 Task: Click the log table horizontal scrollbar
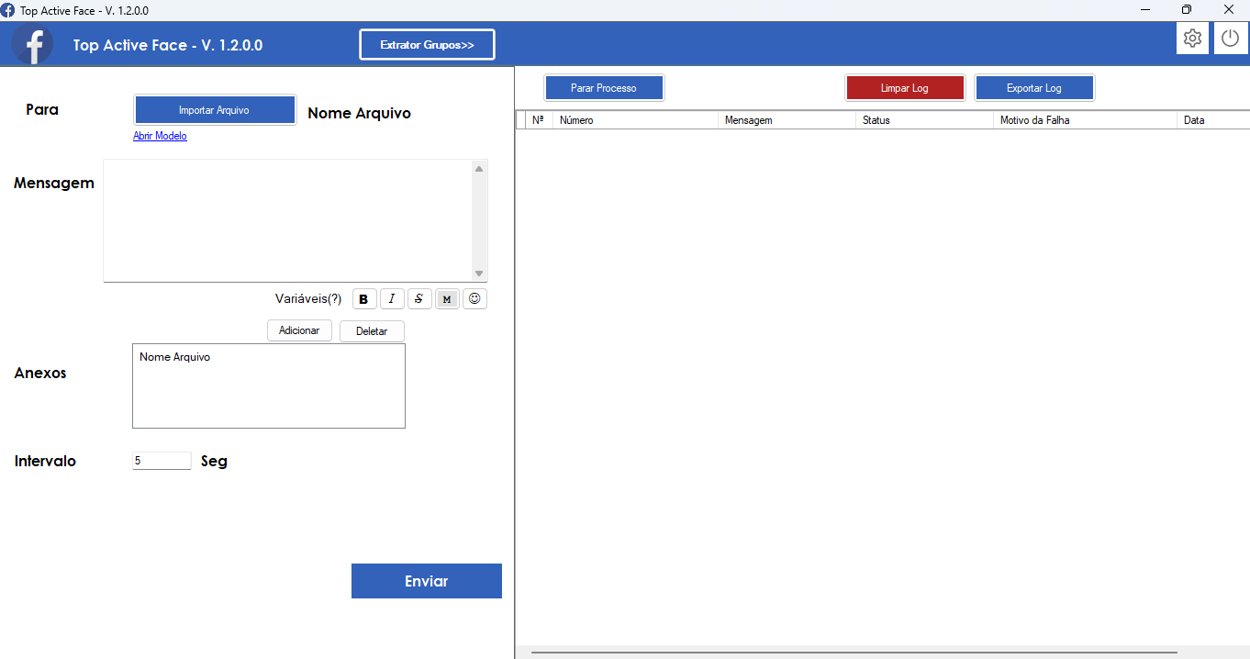(854, 653)
